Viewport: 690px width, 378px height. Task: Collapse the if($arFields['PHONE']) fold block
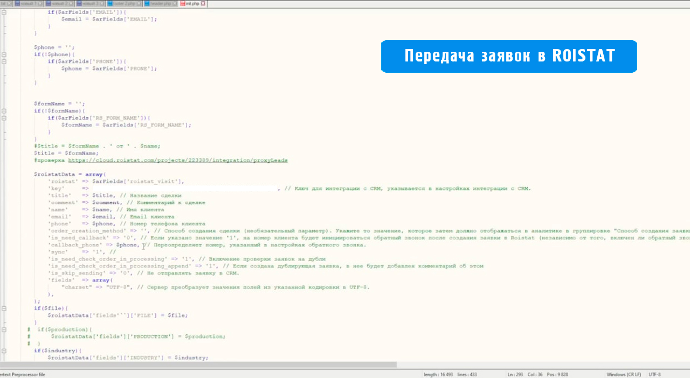click(4, 61)
